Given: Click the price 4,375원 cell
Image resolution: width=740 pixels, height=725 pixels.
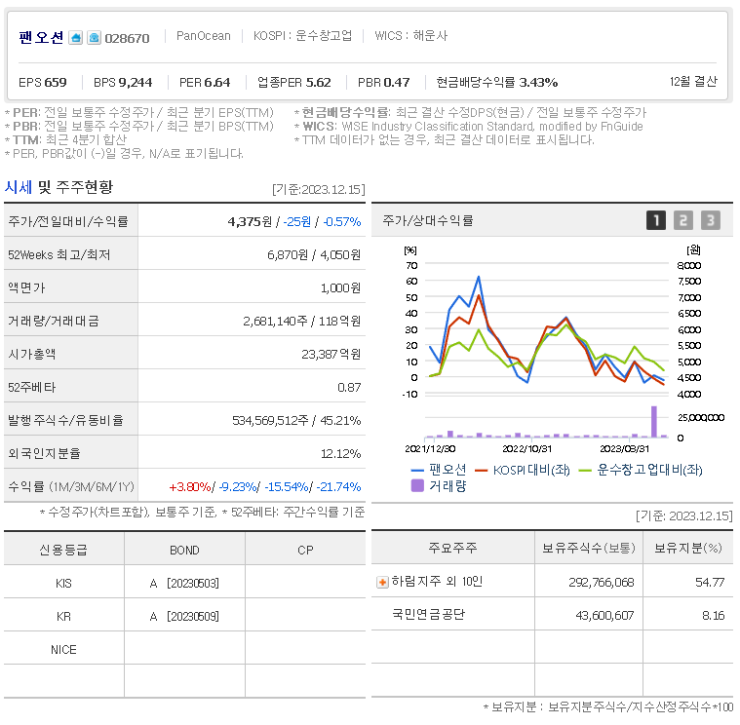Looking at the screenshot, I should tap(250, 221).
